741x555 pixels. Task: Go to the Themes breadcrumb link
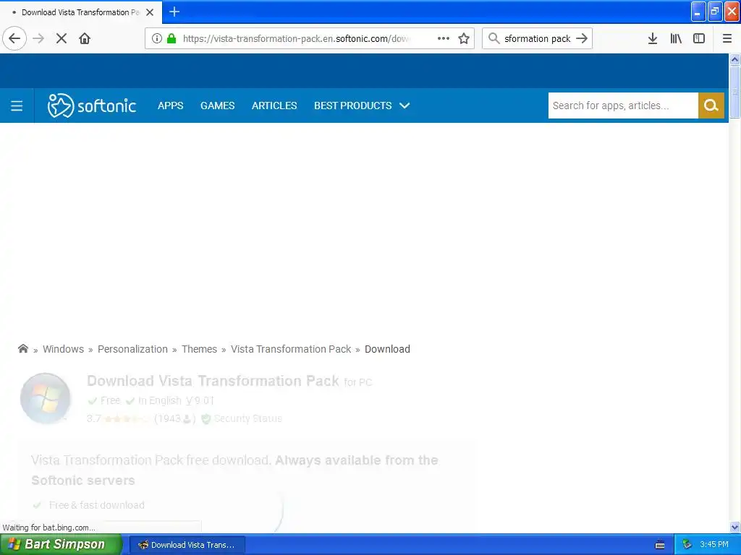199,349
